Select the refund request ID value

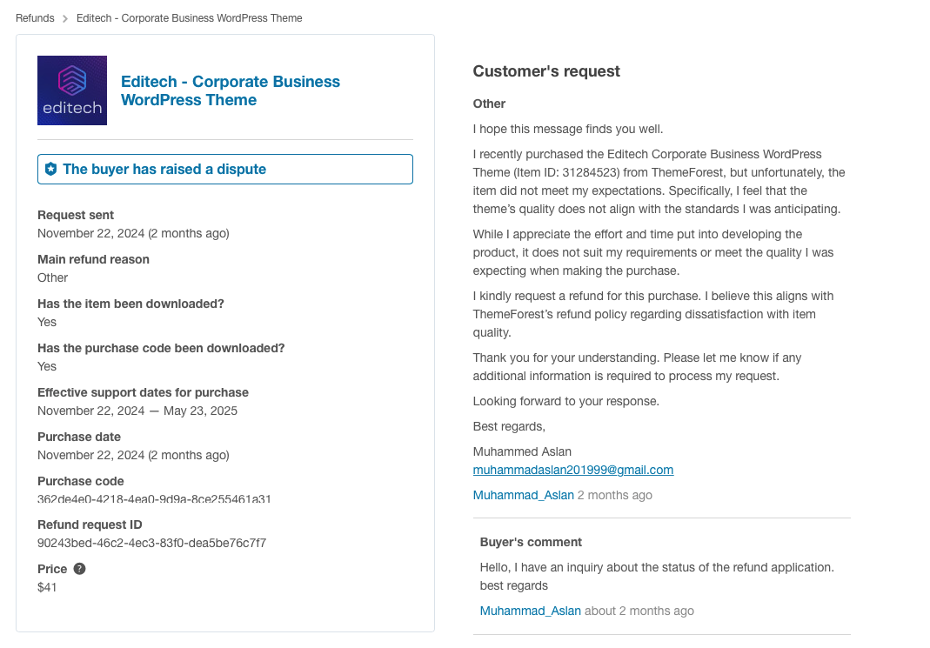pos(152,543)
